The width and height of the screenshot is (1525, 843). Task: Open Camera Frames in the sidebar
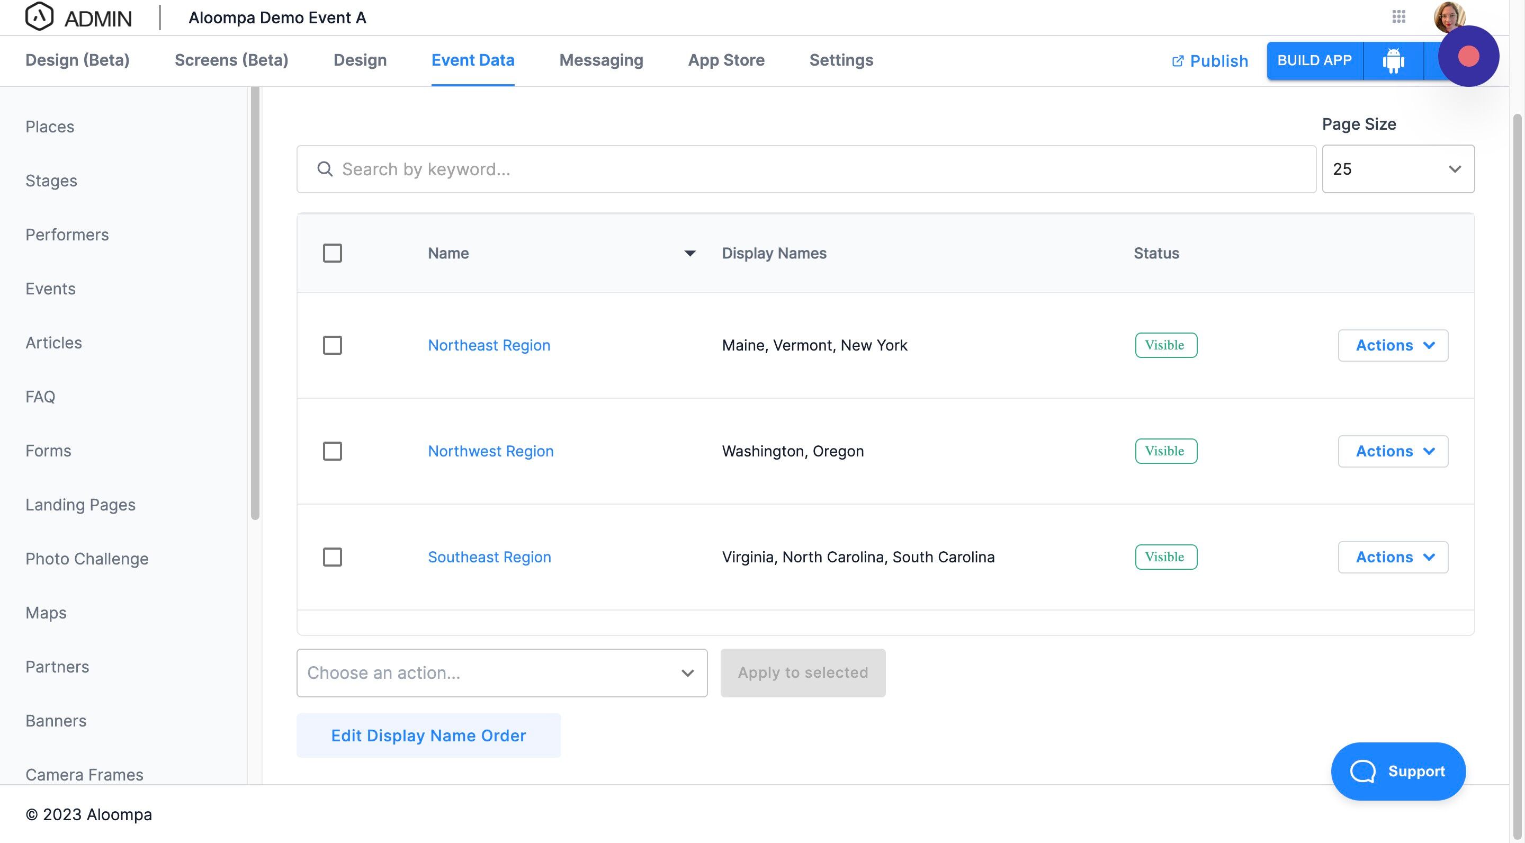[85, 775]
